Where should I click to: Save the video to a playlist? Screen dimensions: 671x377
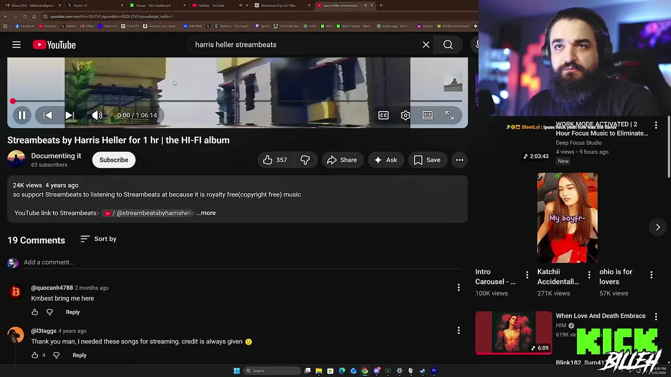point(427,160)
